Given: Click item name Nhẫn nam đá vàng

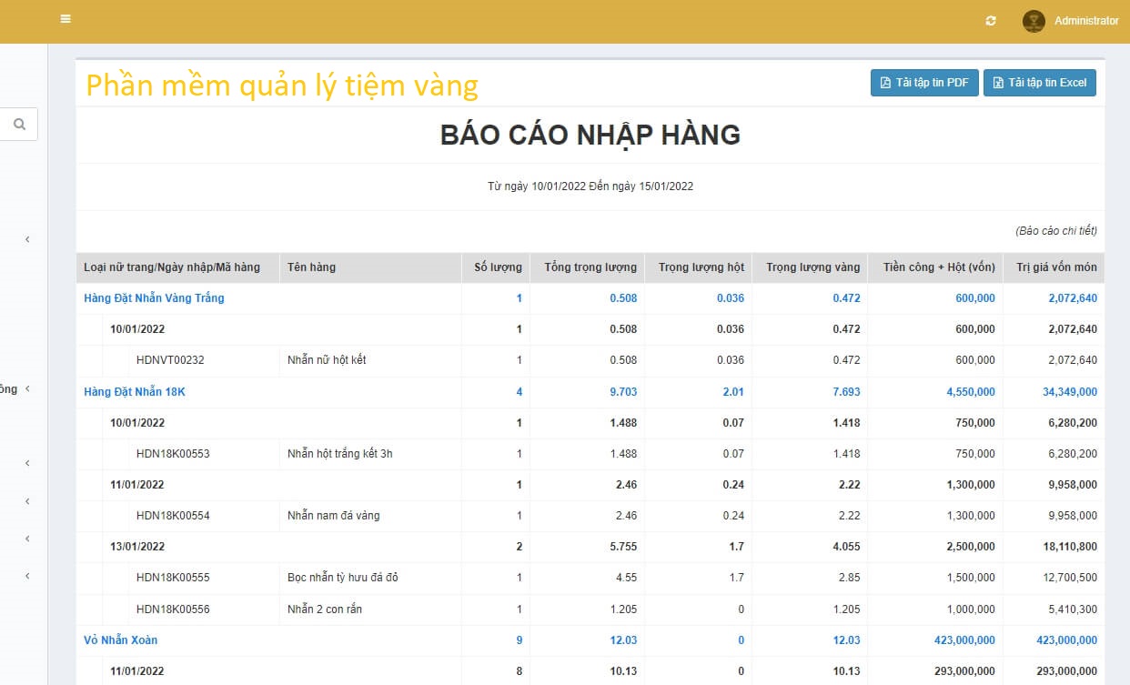Looking at the screenshot, I should pos(334,516).
